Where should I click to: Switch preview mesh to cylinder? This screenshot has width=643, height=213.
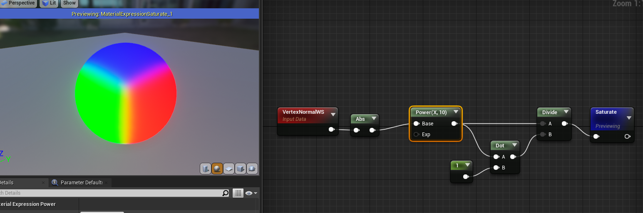206,169
